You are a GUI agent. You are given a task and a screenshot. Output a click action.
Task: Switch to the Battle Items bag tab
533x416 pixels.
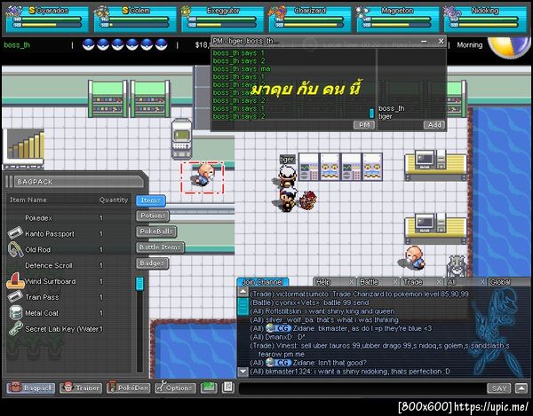pyautogui.click(x=160, y=247)
